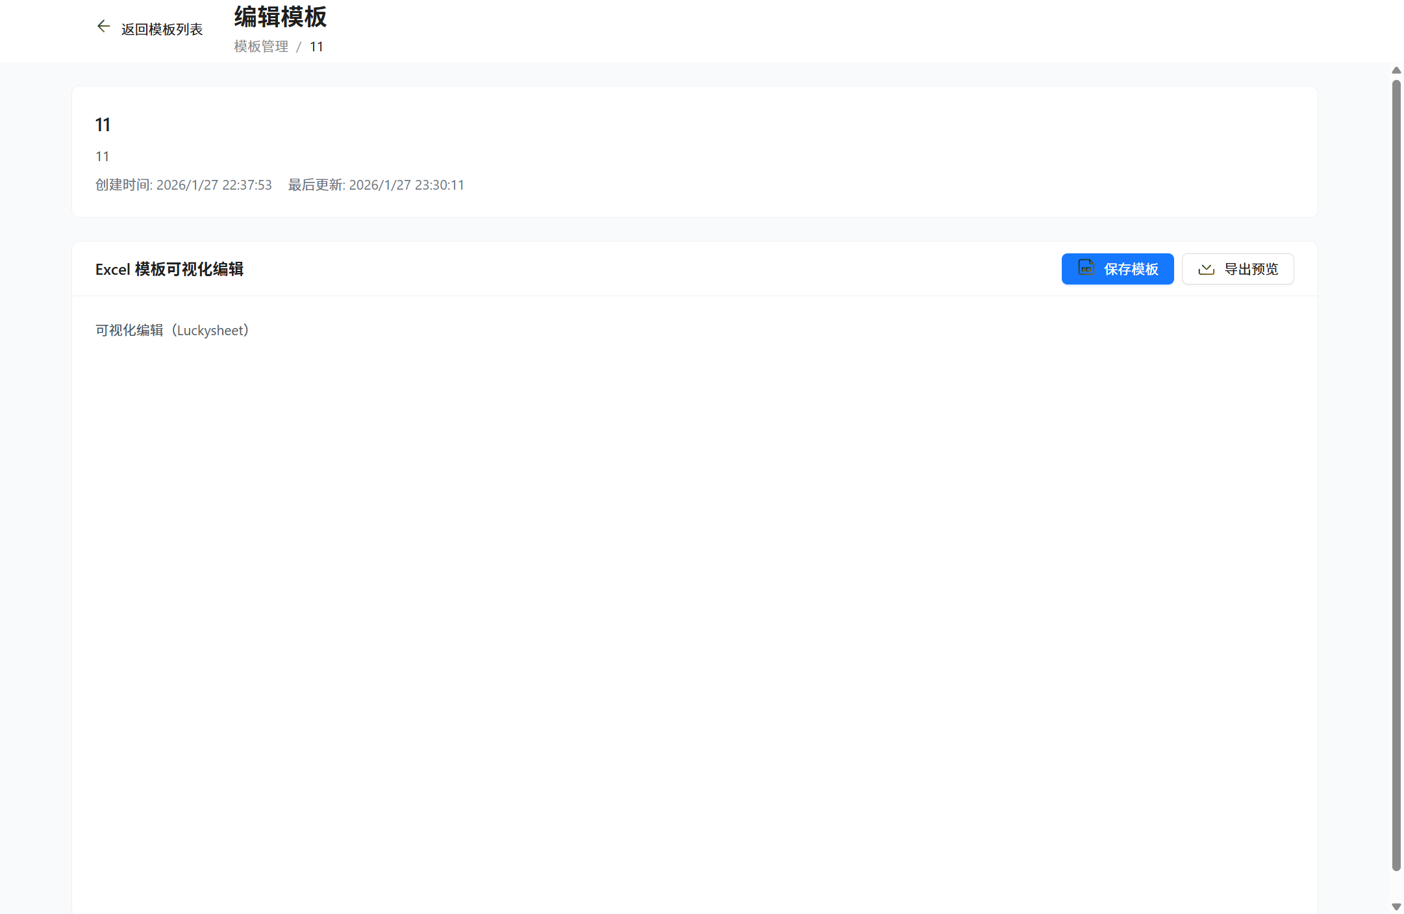This screenshot has height=914, width=1404.
Task: Open 模板管理 breadcrumb link
Action: 261,47
